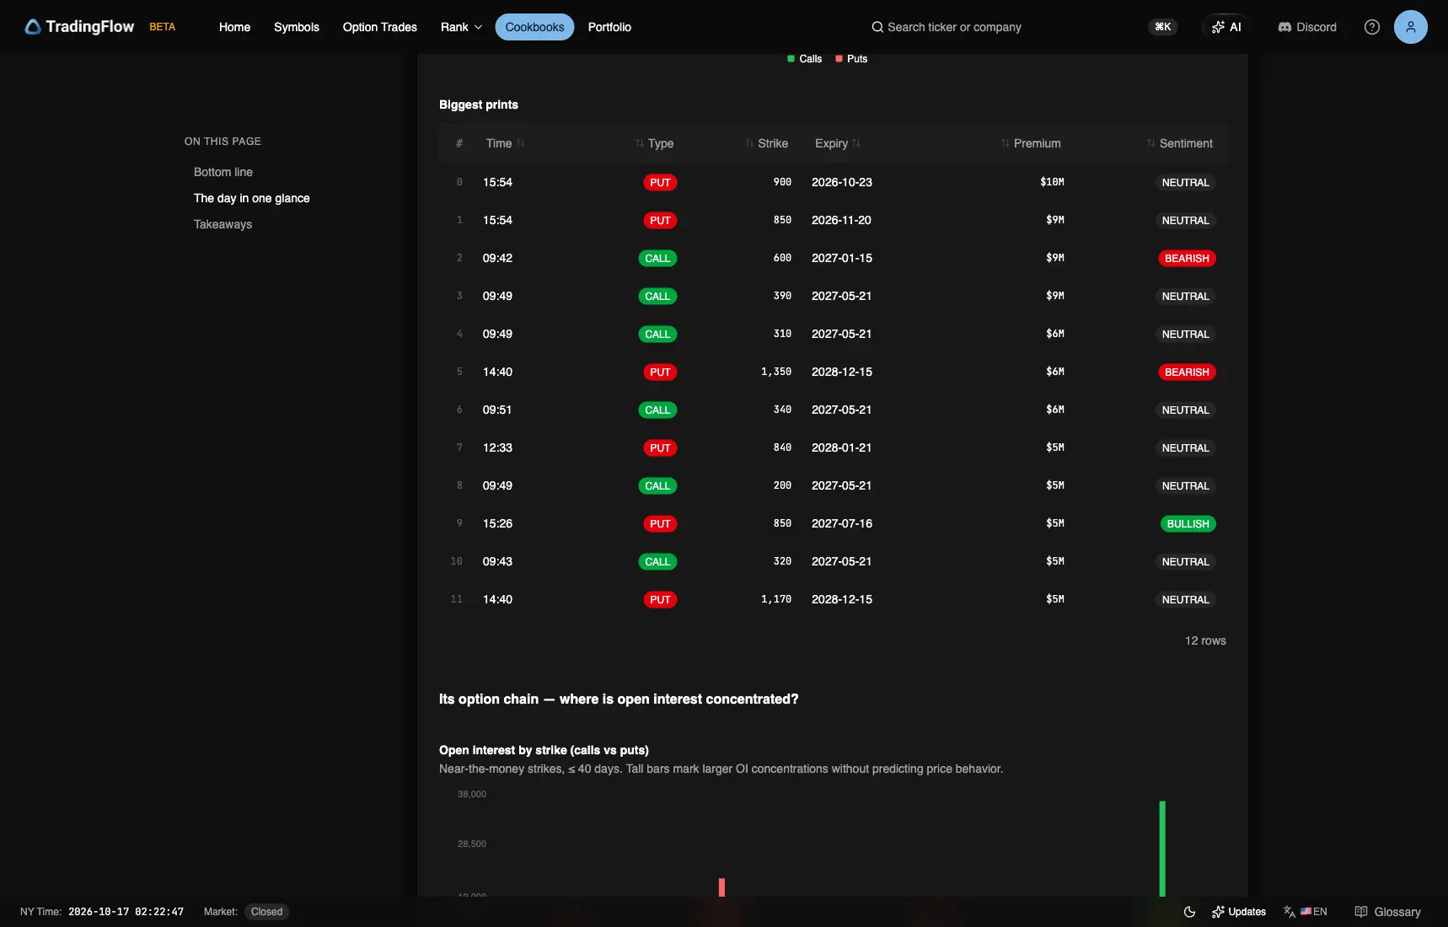The image size is (1448, 927).
Task: Click the 2028-01-21 expiry cell
Action: click(841, 447)
